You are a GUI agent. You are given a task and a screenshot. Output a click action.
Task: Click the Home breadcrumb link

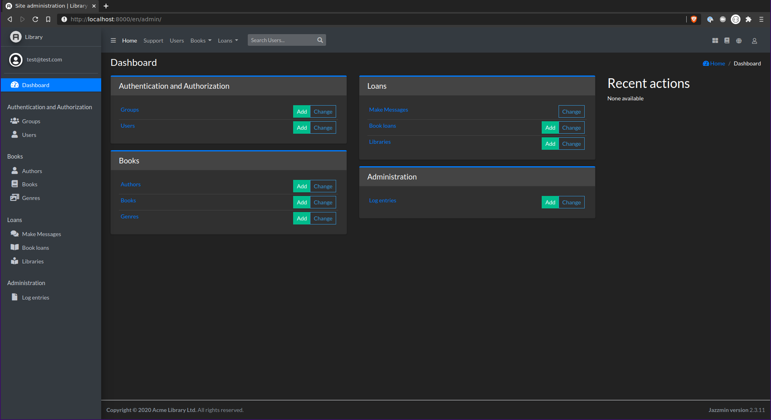pos(714,63)
